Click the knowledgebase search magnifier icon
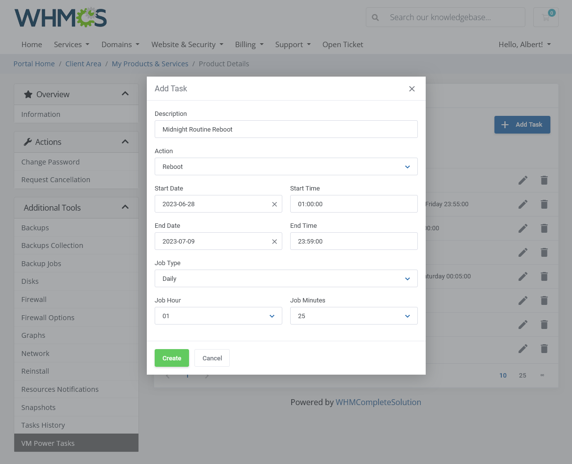The height and width of the screenshot is (464, 572). (376, 17)
